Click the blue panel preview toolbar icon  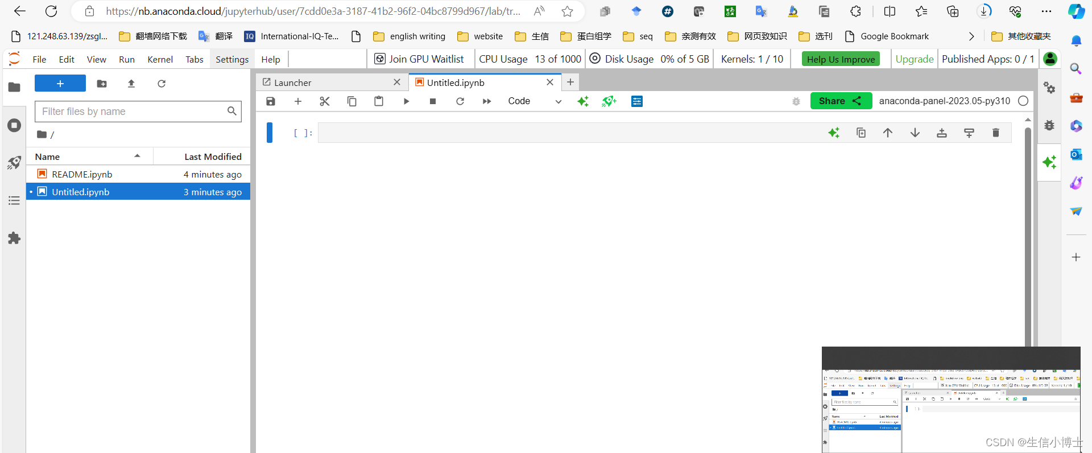pos(637,101)
